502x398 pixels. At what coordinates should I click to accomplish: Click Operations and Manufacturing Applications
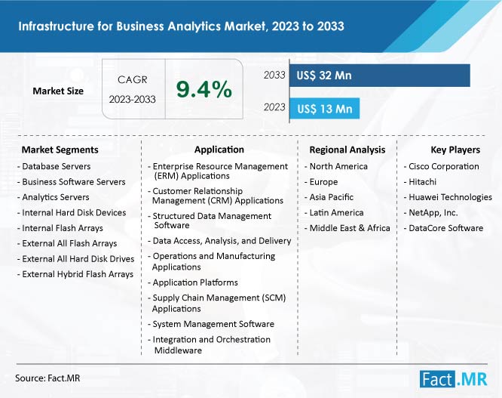212,262
